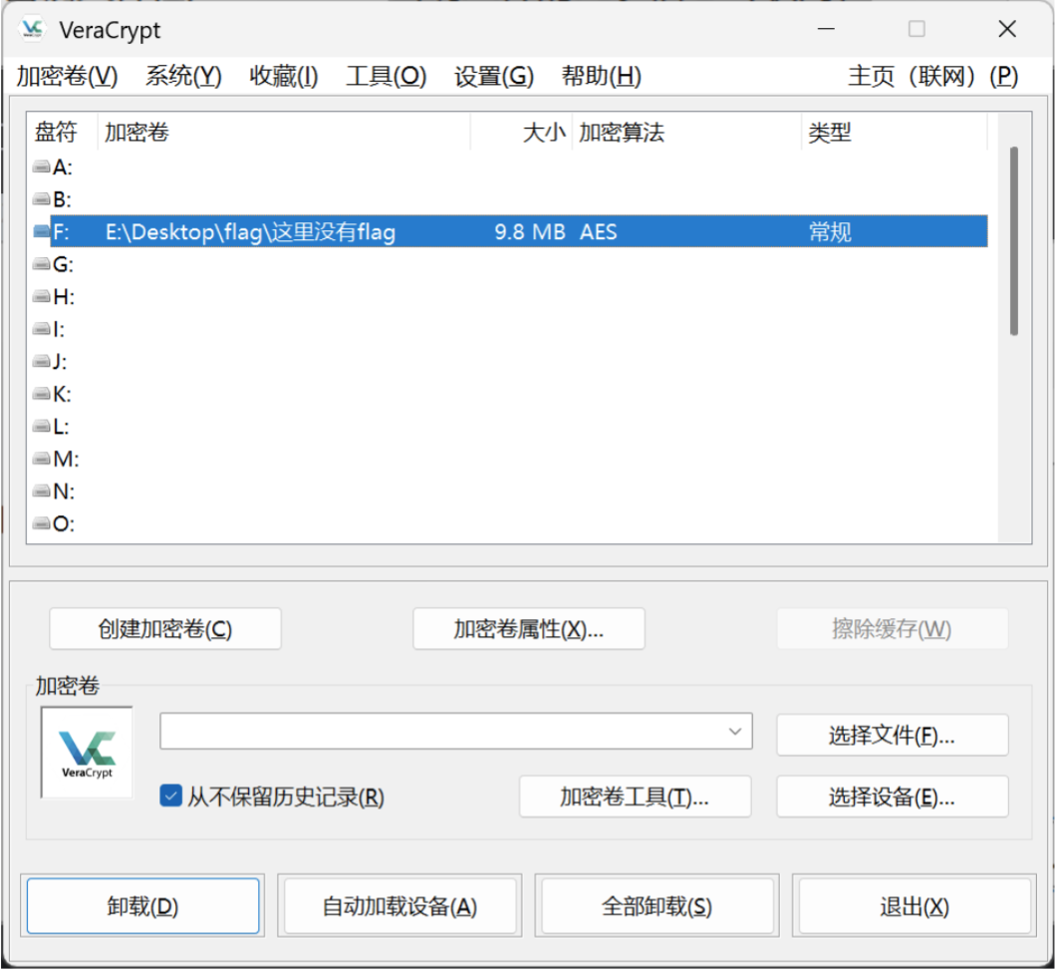Click the 类型 column header
The width and height of the screenshot is (1056, 971).
point(895,132)
